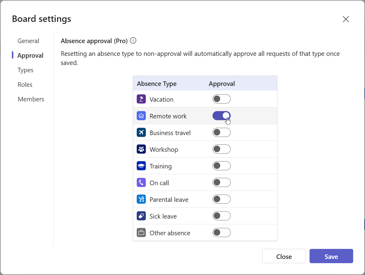
Task: Enable approval for Vacation
Action: click(222, 99)
